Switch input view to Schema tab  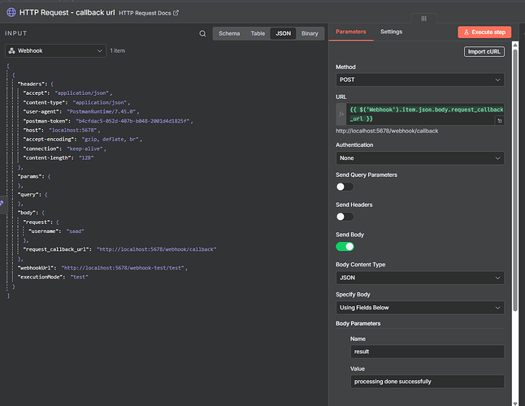[x=228, y=33]
